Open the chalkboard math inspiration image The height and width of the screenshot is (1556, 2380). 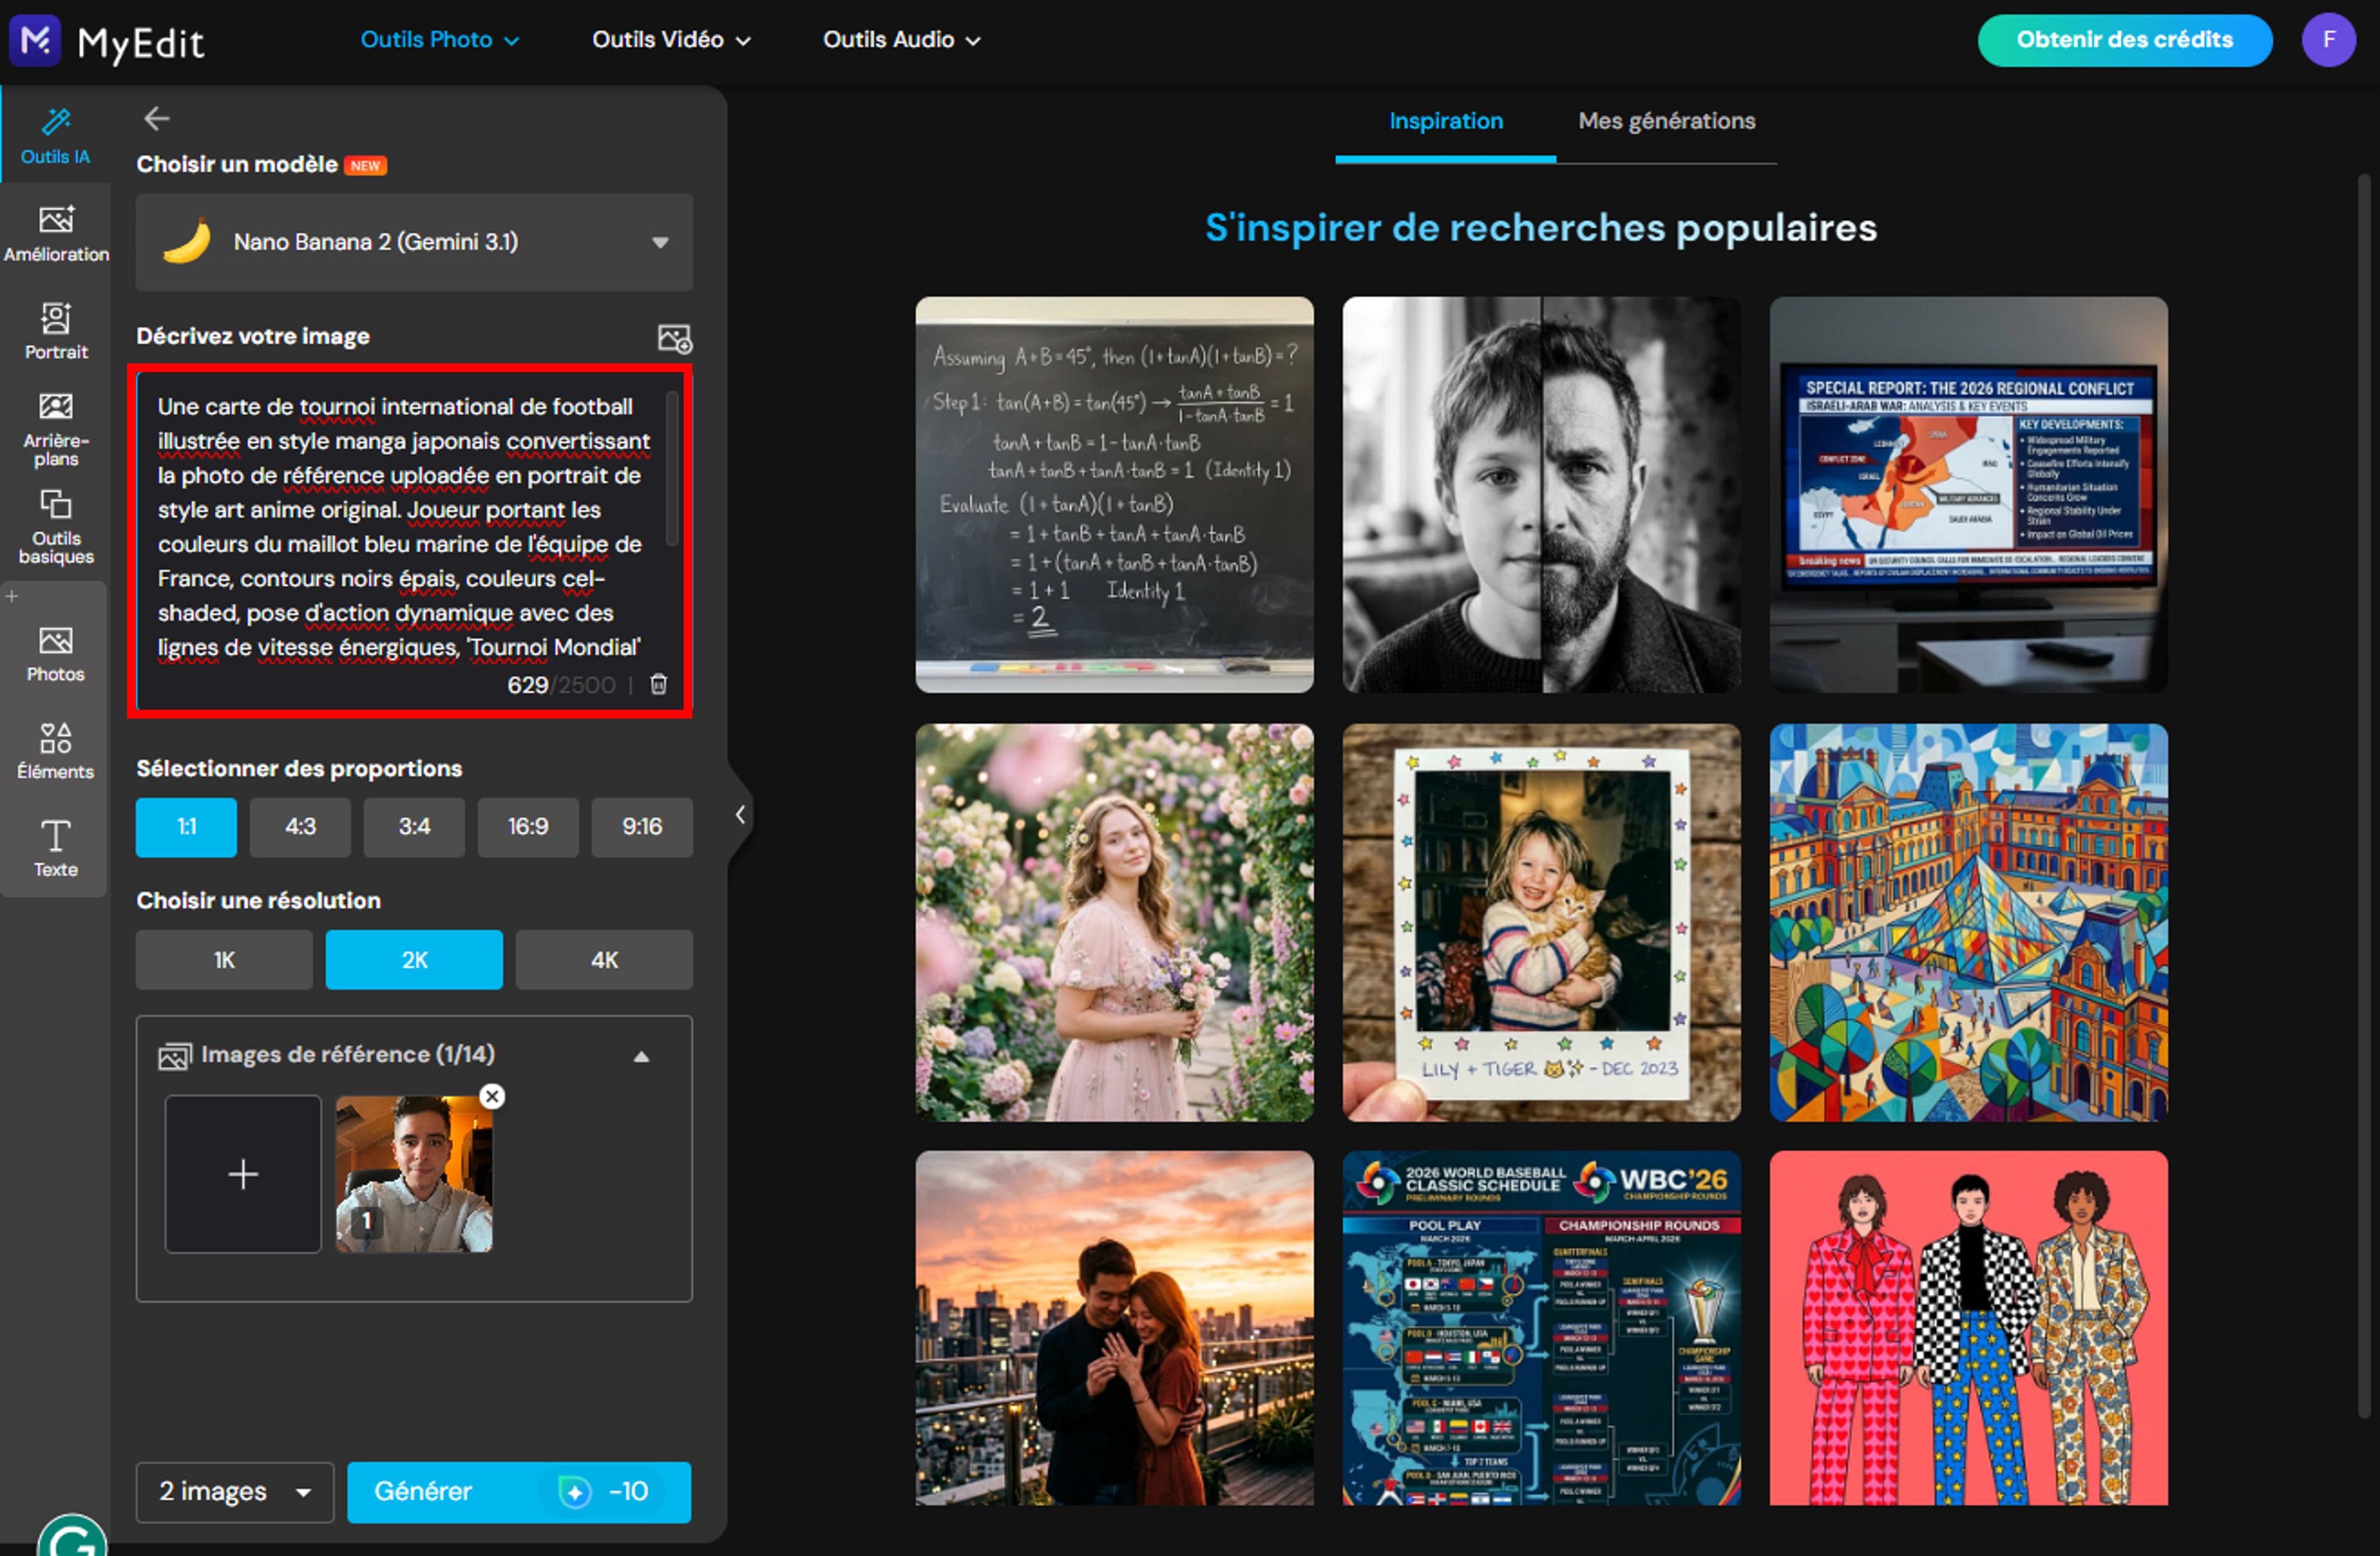coord(1115,495)
